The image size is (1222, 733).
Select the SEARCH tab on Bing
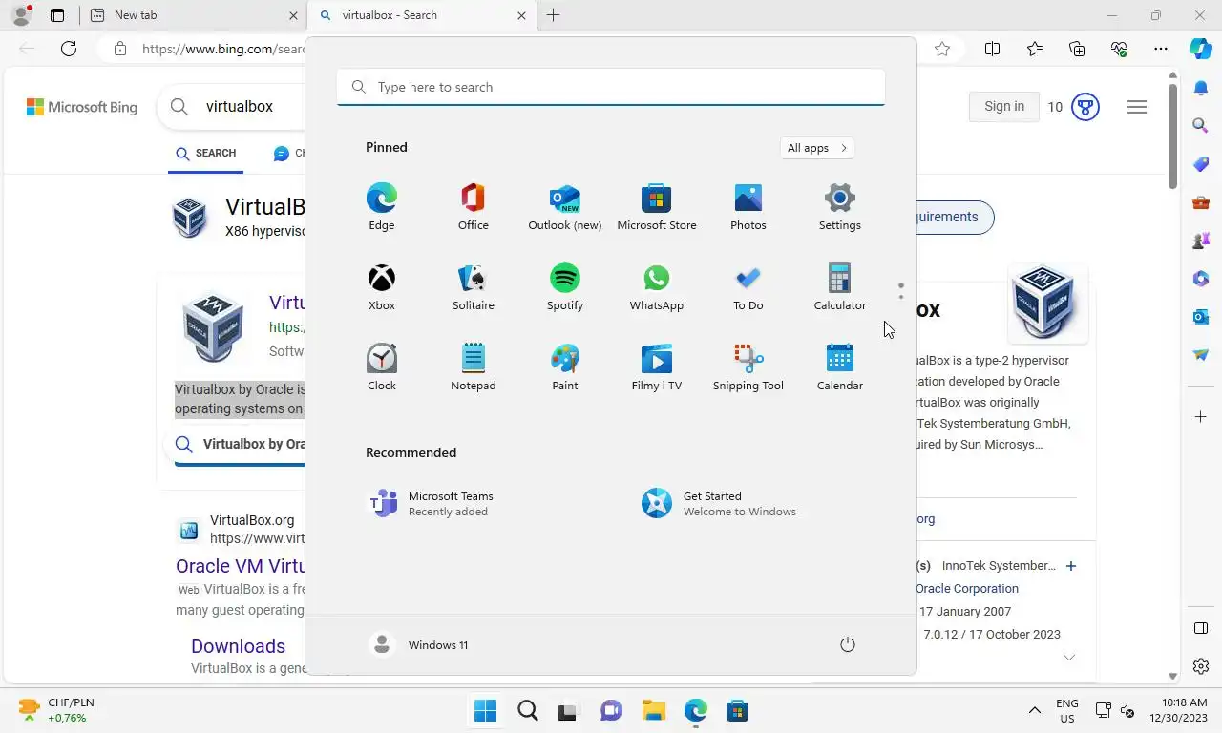205,154
